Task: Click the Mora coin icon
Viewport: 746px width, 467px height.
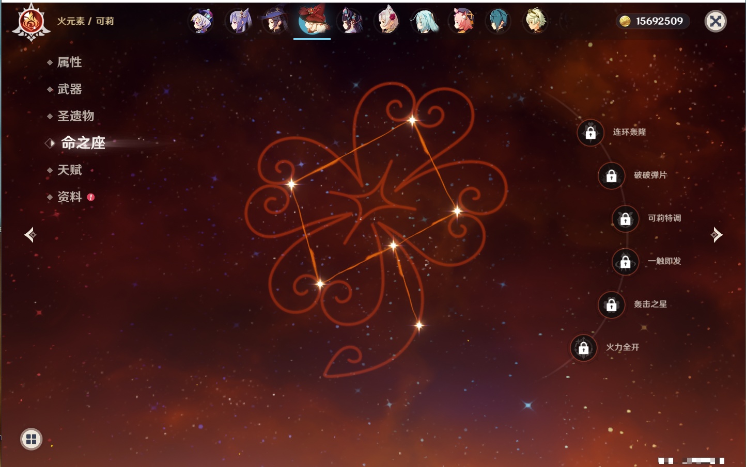Action: tap(625, 21)
